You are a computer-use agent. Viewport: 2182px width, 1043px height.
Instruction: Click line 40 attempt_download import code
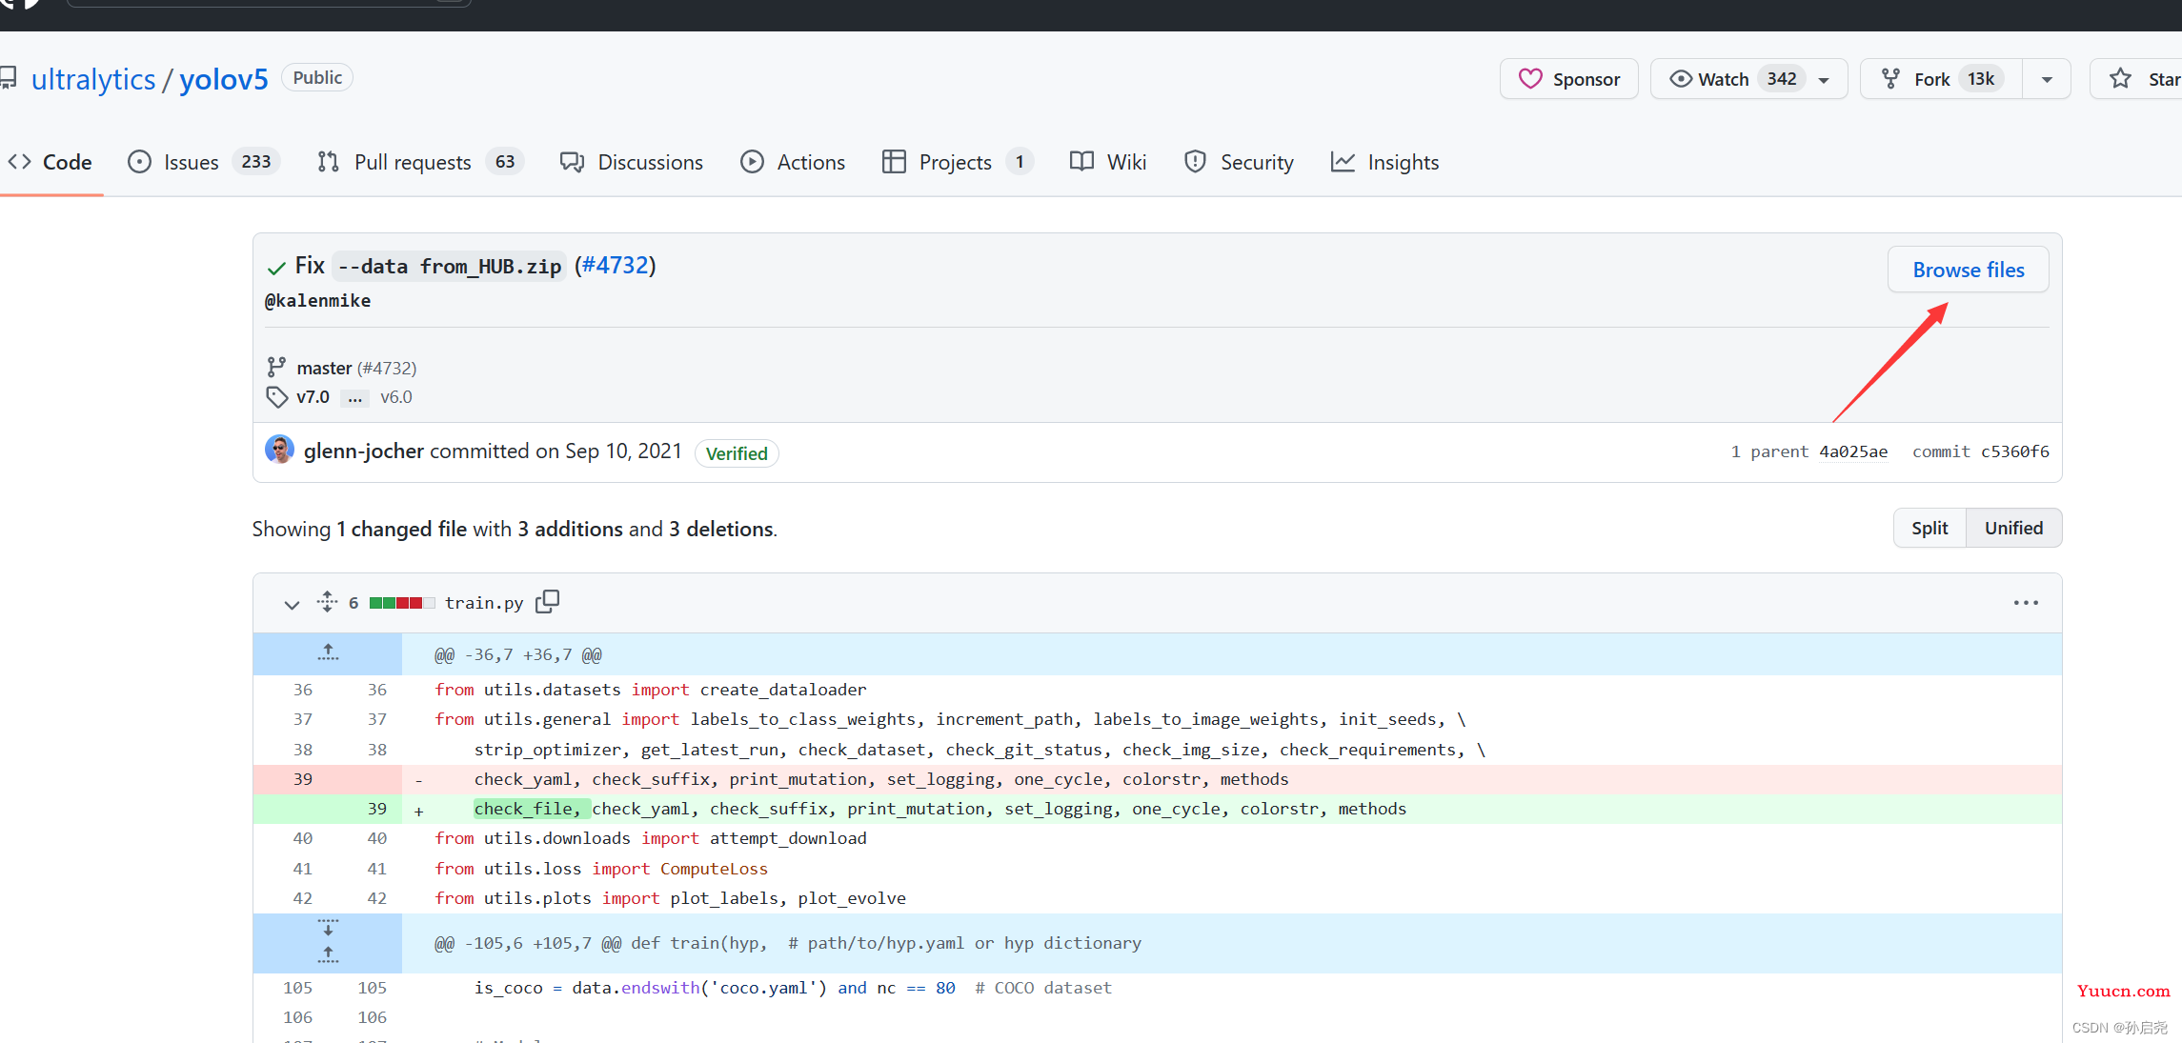651,838
